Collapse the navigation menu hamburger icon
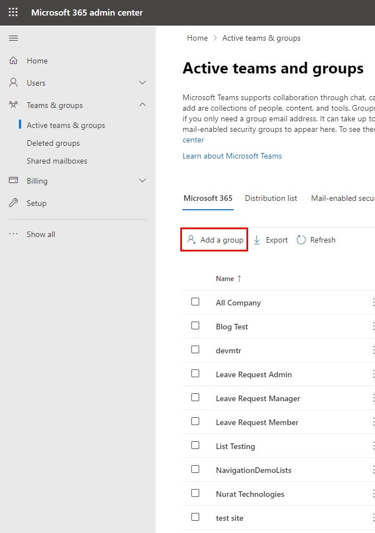The width and height of the screenshot is (375, 533). point(13,38)
